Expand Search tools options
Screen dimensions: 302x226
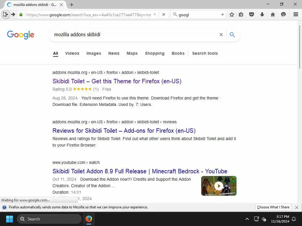pyautogui.click(x=205, y=53)
